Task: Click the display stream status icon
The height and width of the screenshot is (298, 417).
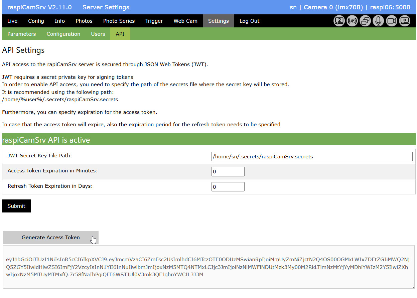Action: tap(339, 21)
